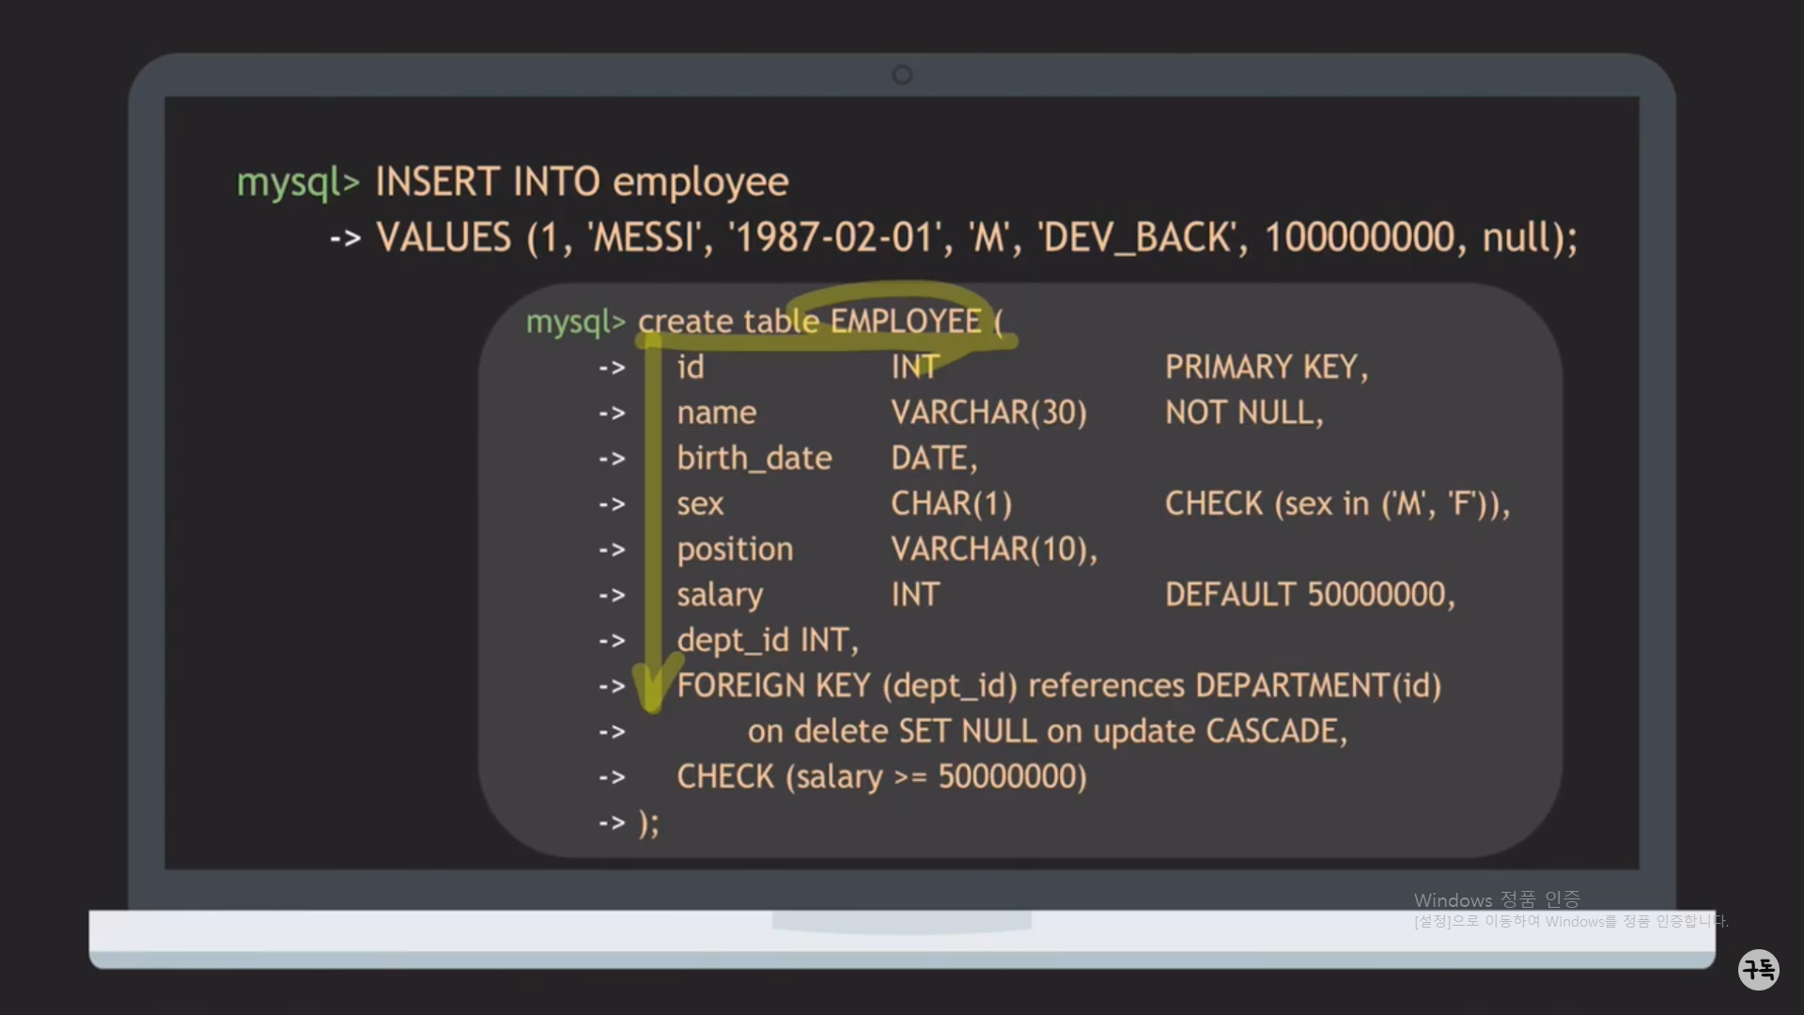The height and width of the screenshot is (1015, 1804).
Task: Click the 구독 subscribe badge
Action: pyautogui.click(x=1758, y=969)
